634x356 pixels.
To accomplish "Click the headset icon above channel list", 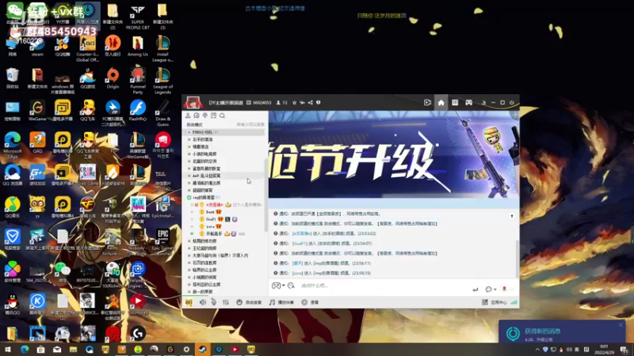I will coord(197,116).
